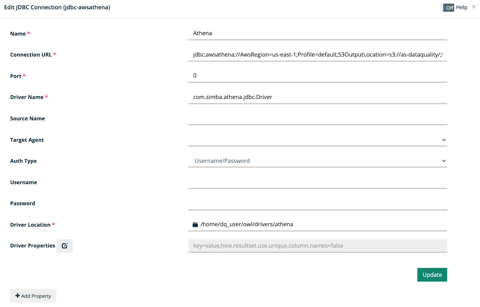
Task: Click the Add Property button
Action: (33, 296)
